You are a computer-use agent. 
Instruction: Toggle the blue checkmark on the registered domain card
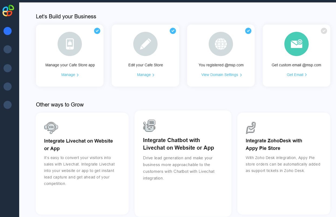(248, 31)
